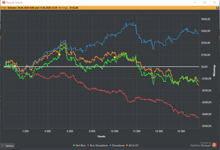Click the red triangle marker at graph end
The height and width of the screenshot is (150, 220).
[x=199, y=87]
